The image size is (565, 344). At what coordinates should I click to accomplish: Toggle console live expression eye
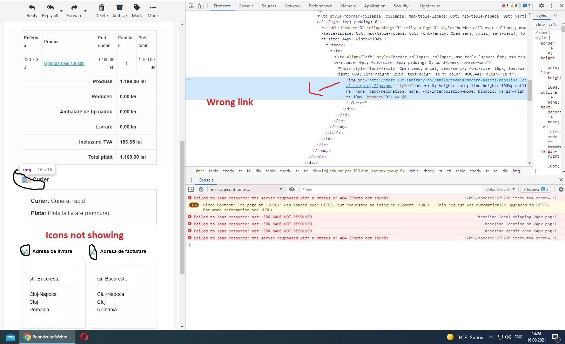[x=291, y=190]
